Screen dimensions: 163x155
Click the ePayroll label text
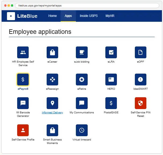[23, 89]
